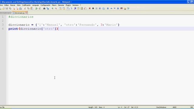194x109 pixels.
Task: Open the Codificación menu
Action: (x=26, y=5)
